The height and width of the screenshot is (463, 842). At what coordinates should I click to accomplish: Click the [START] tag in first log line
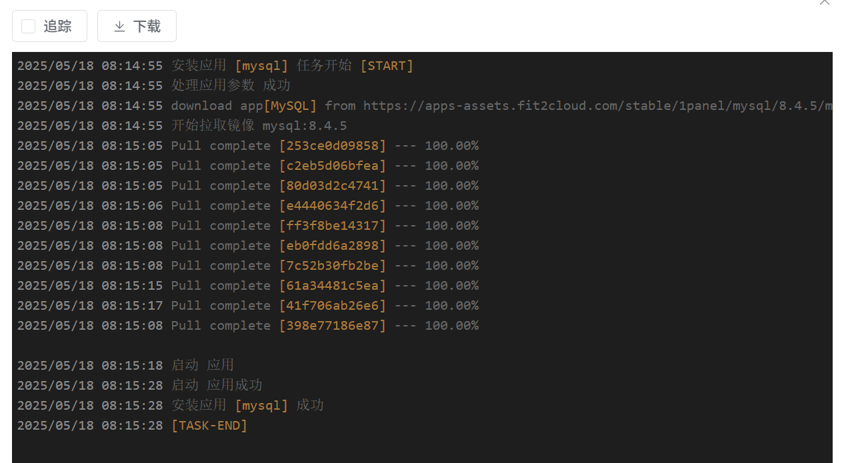(x=387, y=66)
